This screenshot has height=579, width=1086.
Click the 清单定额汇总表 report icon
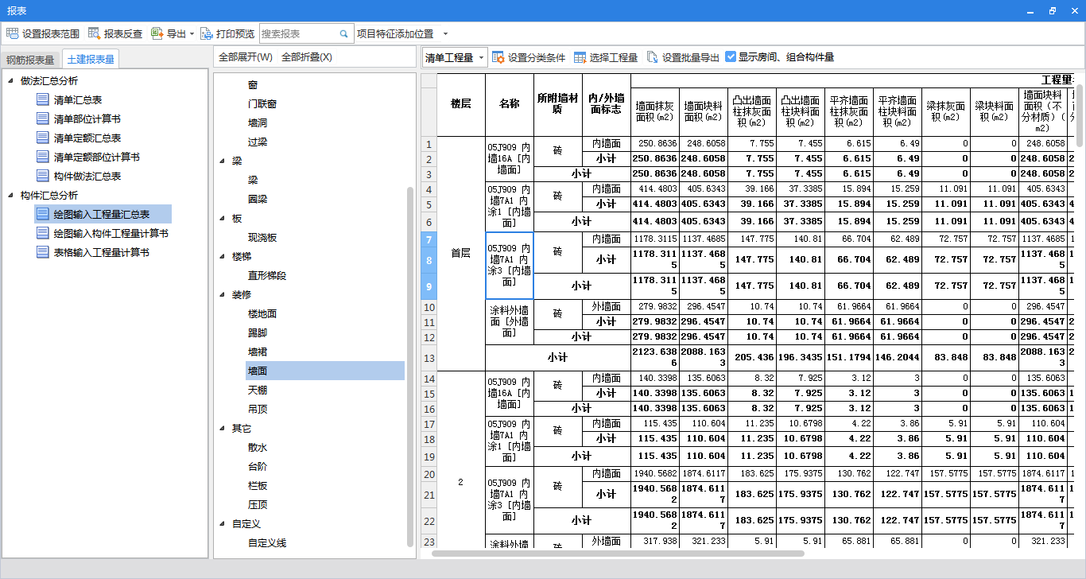(43, 138)
